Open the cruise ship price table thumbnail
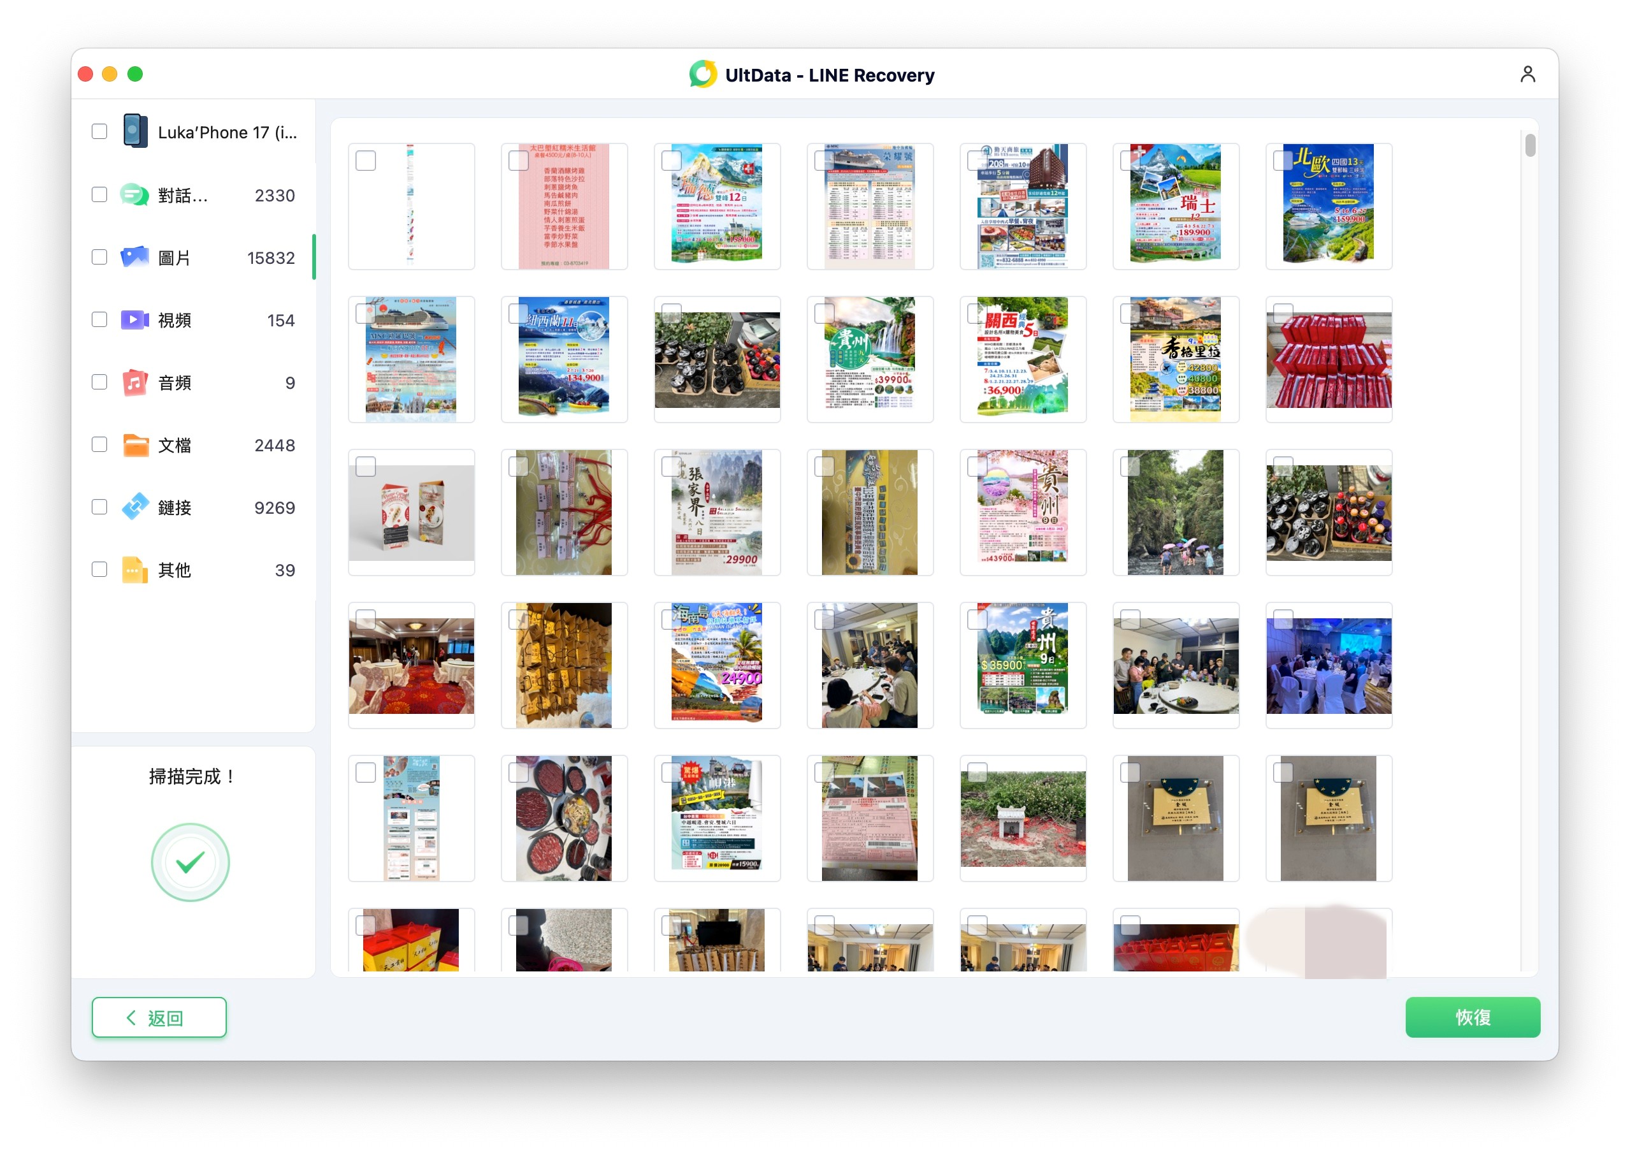The height and width of the screenshot is (1155, 1630). point(869,205)
